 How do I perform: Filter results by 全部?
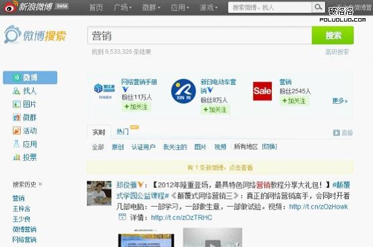[x=98, y=147]
